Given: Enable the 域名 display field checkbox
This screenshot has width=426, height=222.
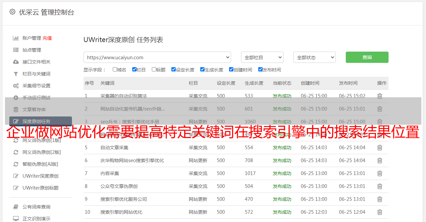Looking at the screenshot, I should click(x=115, y=69).
